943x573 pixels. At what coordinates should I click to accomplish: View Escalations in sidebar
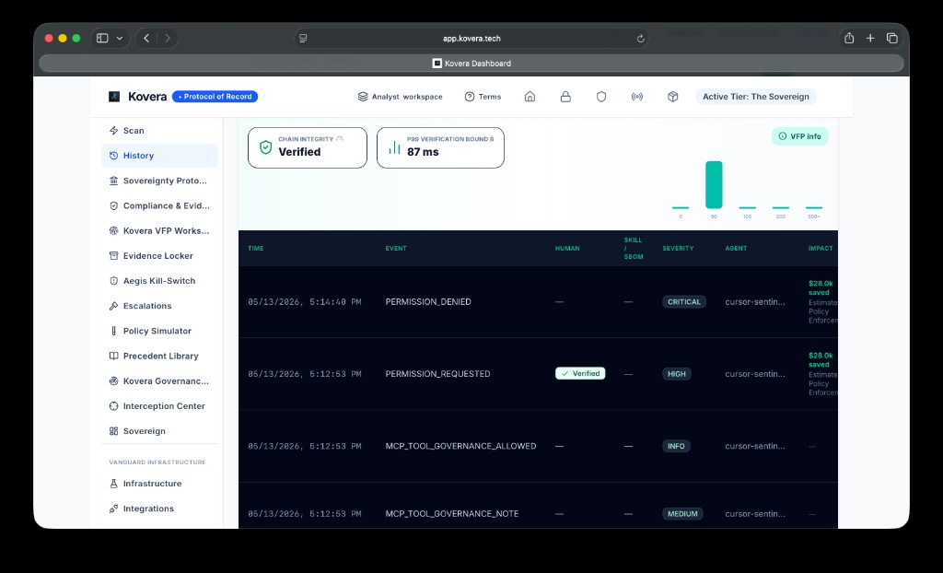[x=160, y=306]
